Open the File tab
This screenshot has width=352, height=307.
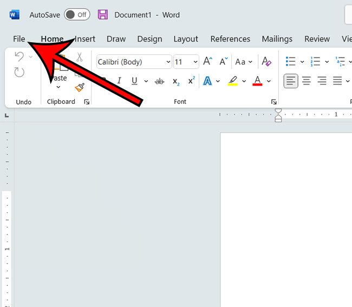coord(19,39)
